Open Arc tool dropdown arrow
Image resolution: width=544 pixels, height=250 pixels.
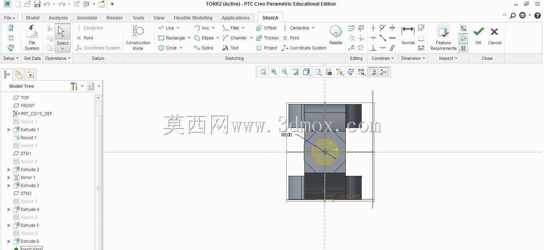[x=213, y=28]
